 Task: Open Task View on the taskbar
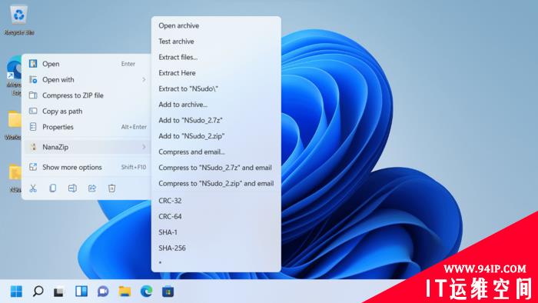coord(59,291)
